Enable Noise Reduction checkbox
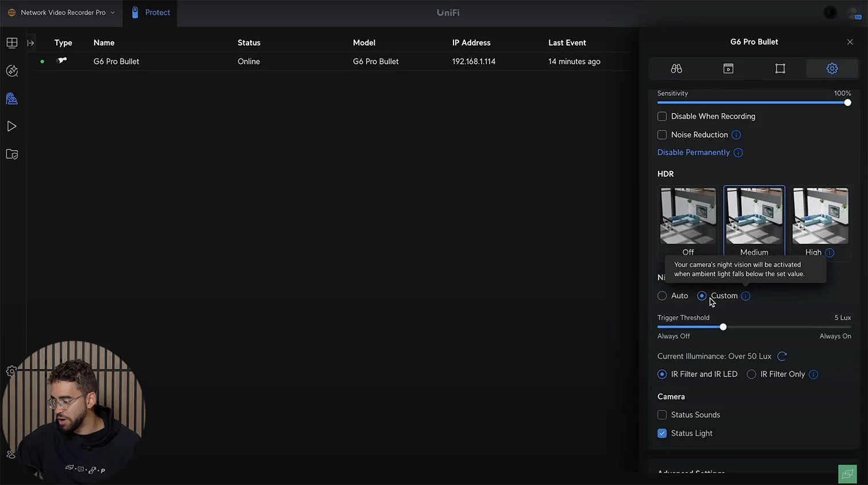Screen dimensions: 868x485 click(x=662, y=134)
